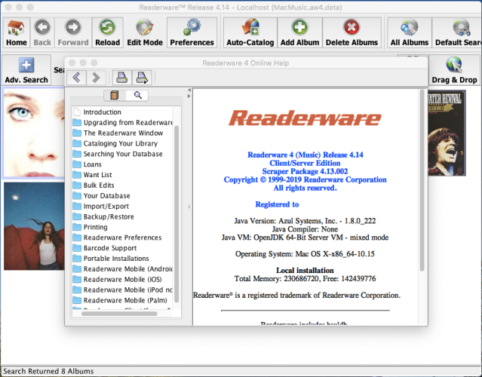Open Searching Your Database topic

click(x=123, y=154)
